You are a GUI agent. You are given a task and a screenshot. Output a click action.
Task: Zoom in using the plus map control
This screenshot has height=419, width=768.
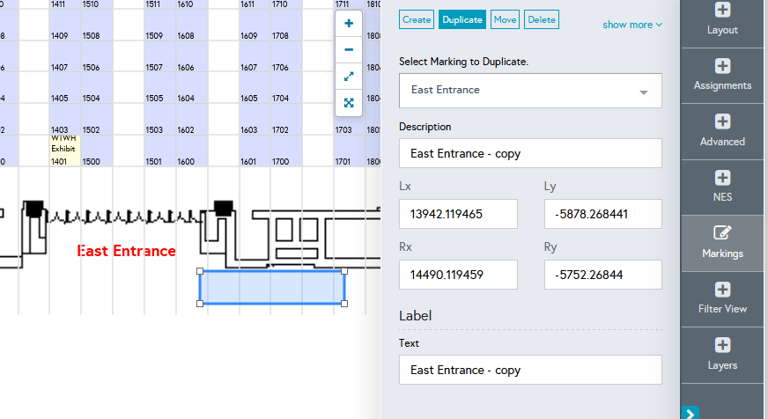pyautogui.click(x=349, y=24)
